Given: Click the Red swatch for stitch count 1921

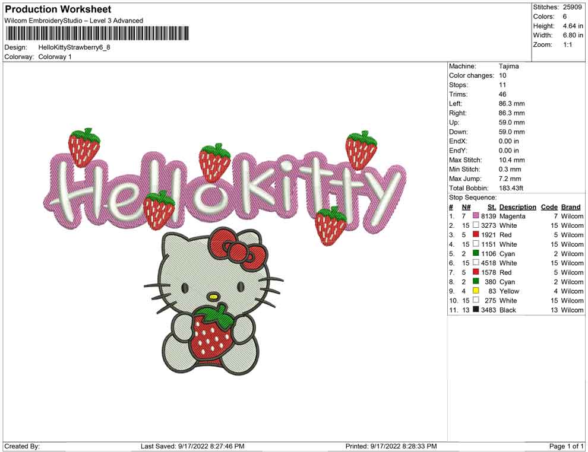Looking at the screenshot, I should (x=476, y=234).
